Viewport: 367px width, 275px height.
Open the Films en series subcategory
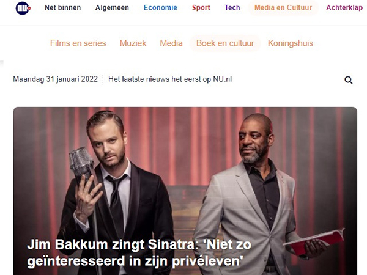tap(78, 43)
